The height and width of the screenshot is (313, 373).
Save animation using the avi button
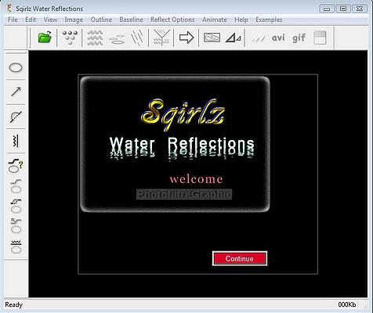278,38
